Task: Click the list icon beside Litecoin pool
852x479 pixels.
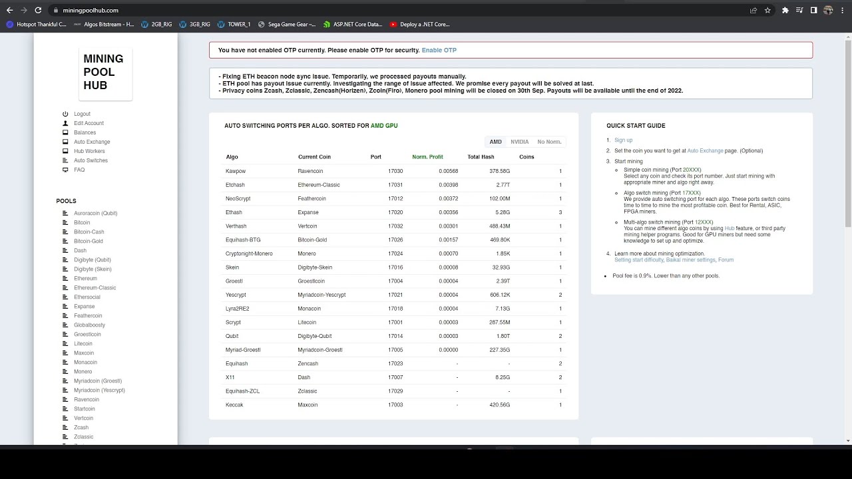Action: [x=65, y=344]
